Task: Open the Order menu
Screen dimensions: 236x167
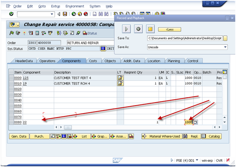Action: tap(17, 6)
